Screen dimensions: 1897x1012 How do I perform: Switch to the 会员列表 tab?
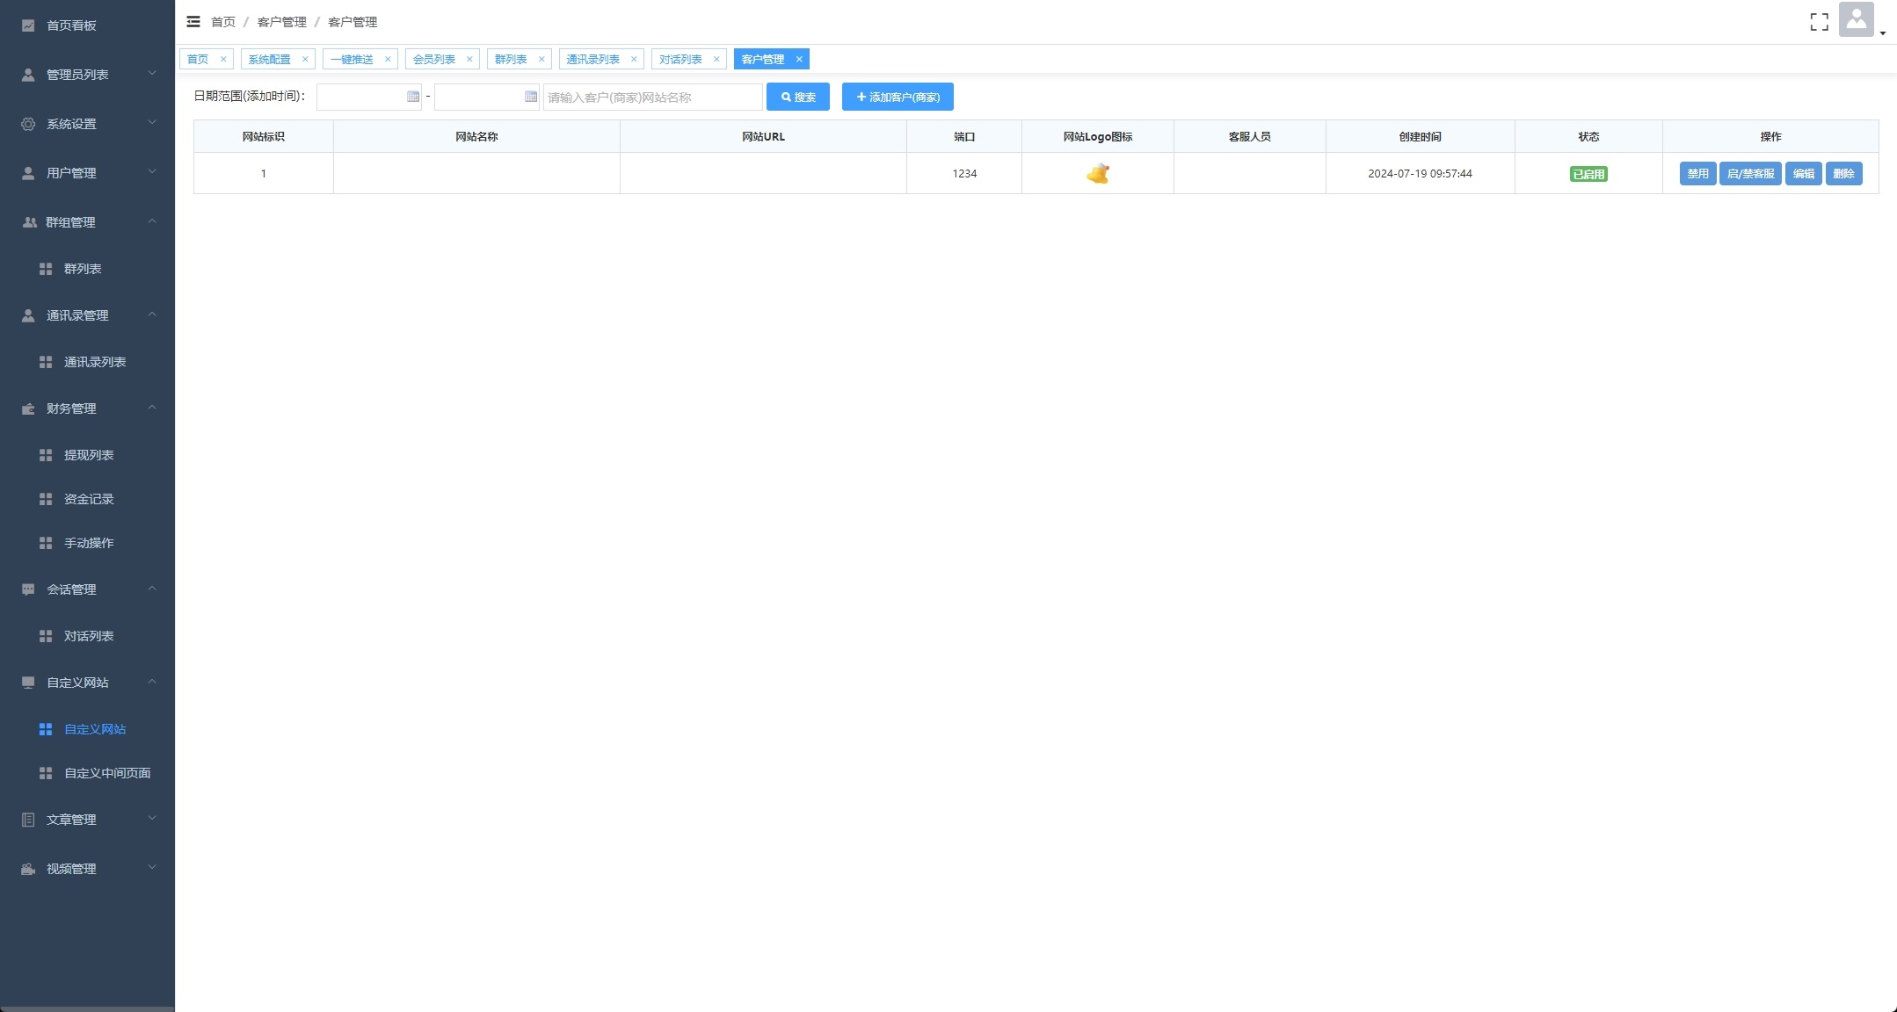coord(434,60)
